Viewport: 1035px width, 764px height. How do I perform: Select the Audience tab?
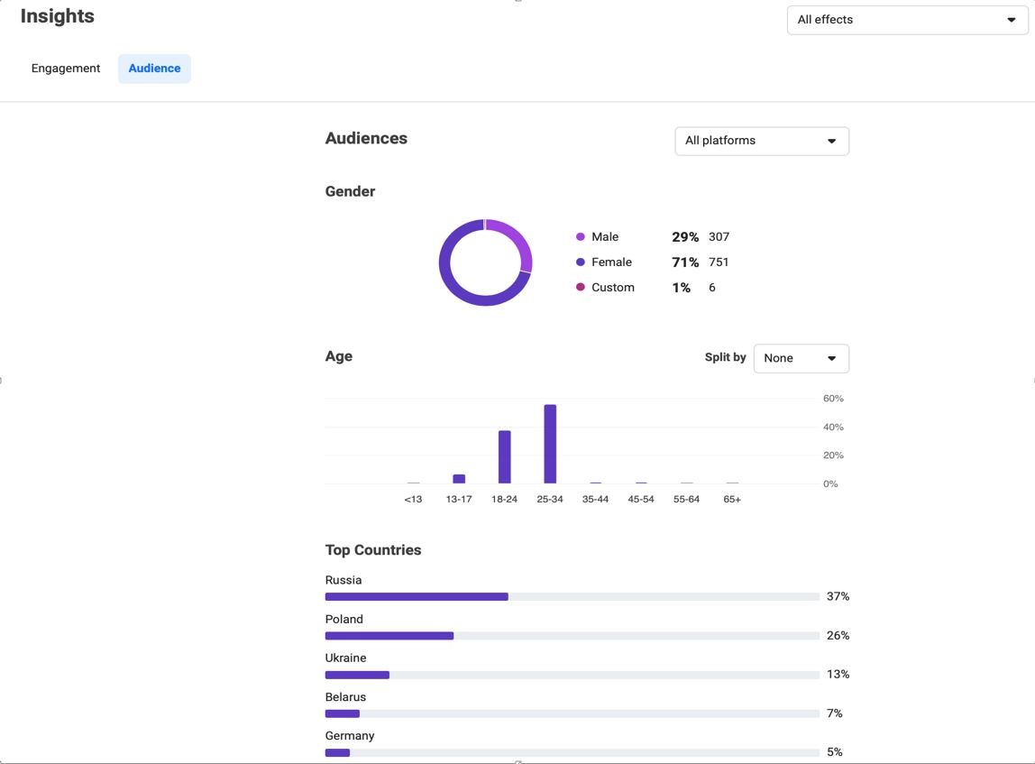pyautogui.click(x=154, y=69)
